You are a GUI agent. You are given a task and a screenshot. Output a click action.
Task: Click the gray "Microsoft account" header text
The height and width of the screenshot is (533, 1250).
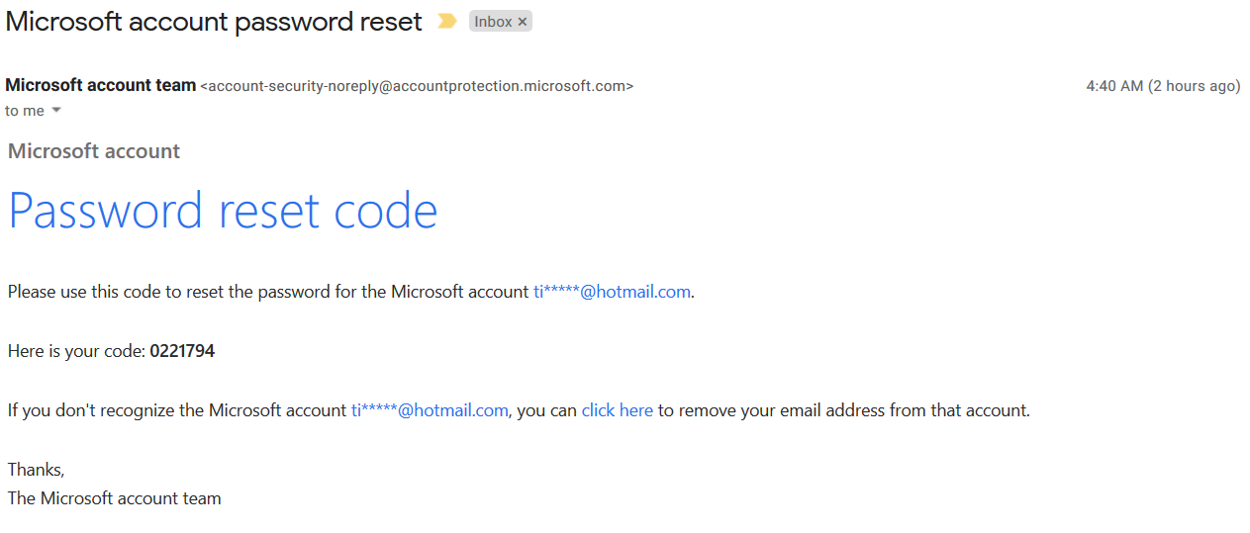(x=94, y=151)
